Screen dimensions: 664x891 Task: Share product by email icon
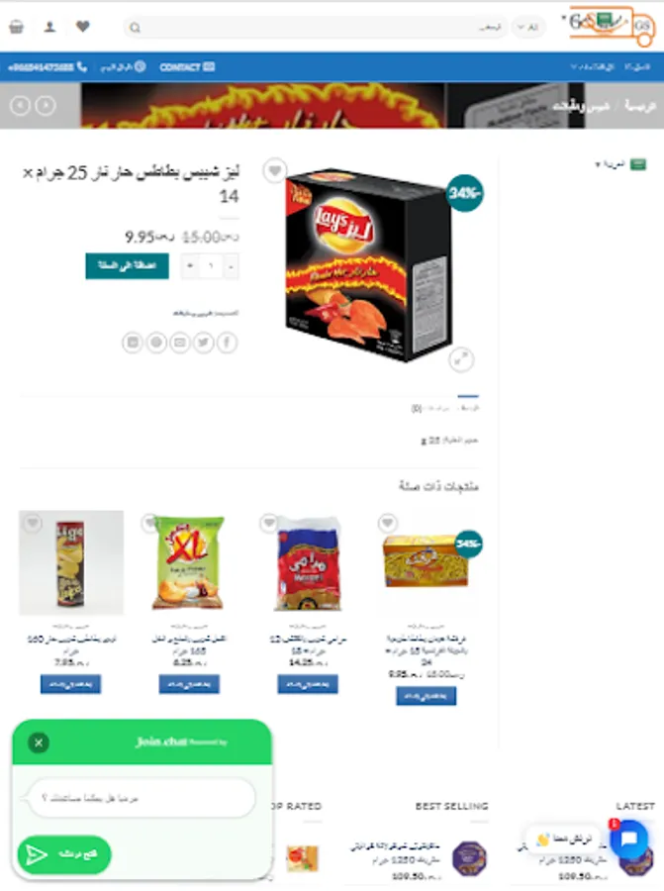tap(179, 343)
